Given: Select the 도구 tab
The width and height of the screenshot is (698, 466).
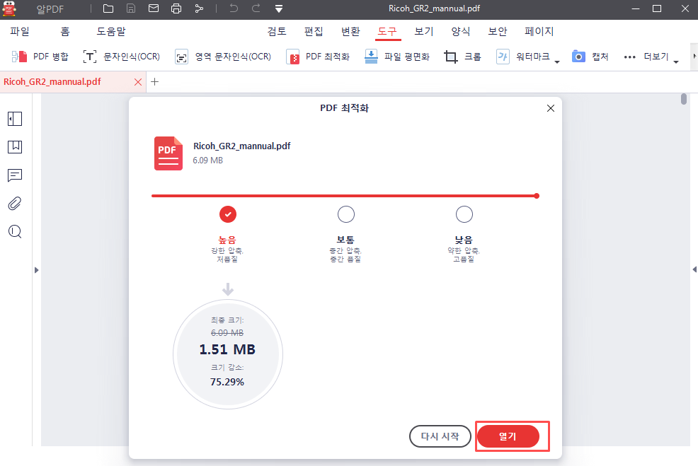Looking at the screenshot, I should click(387, 32).
